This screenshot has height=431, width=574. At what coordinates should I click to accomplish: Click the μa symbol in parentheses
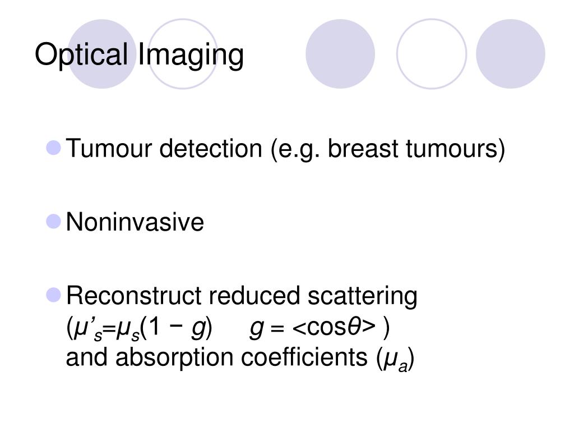(396, 359)
